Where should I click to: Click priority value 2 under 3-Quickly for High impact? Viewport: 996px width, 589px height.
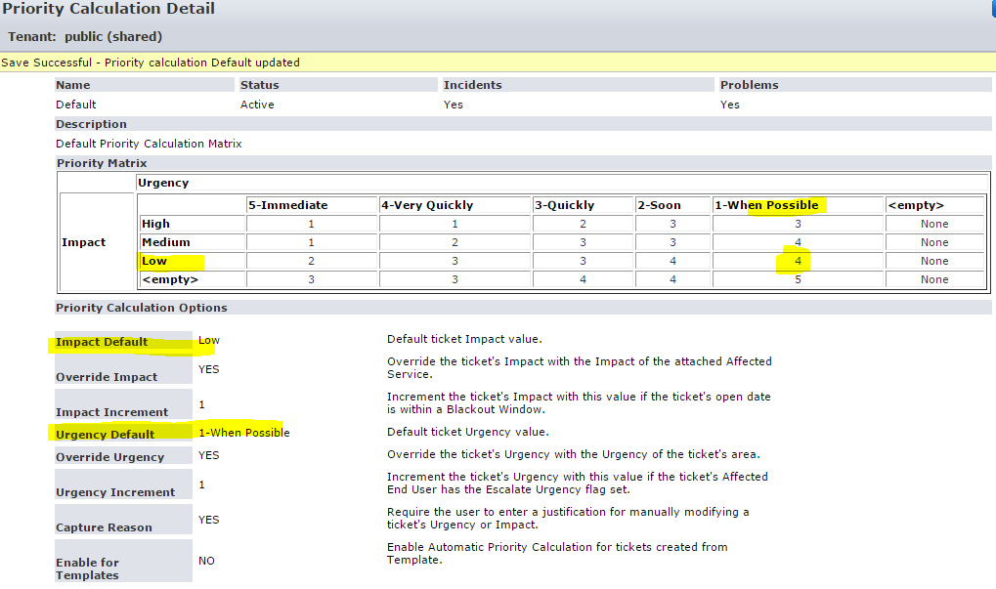click(x=583, y=223)
